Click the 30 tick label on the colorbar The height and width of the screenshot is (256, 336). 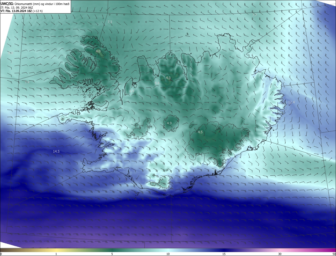coord(280,254)
